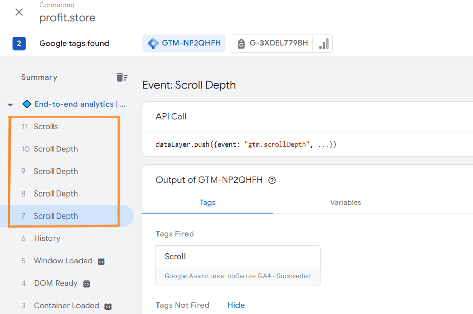This screenshot has width=473, height=314.
Task: Click the 'Google Аналитика: событие GA4 - Succeeded' status
Action: click(238, 276)
